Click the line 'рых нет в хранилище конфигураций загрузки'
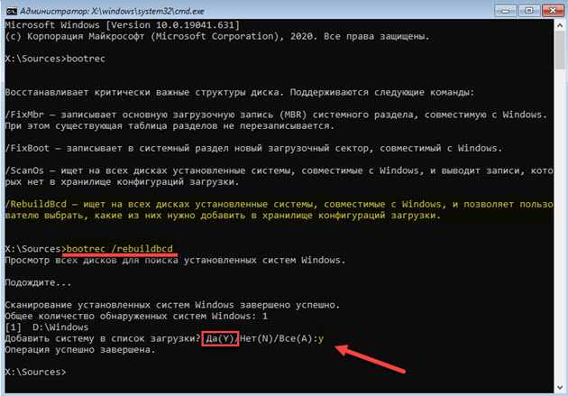This screenshot has width=568, height=396. coord(122,182)
